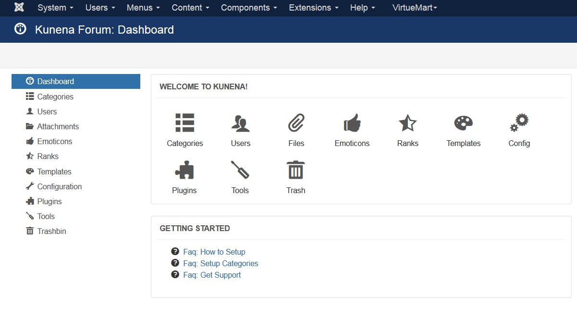The width and height of the screenshot is (577, 319).
Task: Click the Trash label under trash can
Action: [x=296, y=190]
